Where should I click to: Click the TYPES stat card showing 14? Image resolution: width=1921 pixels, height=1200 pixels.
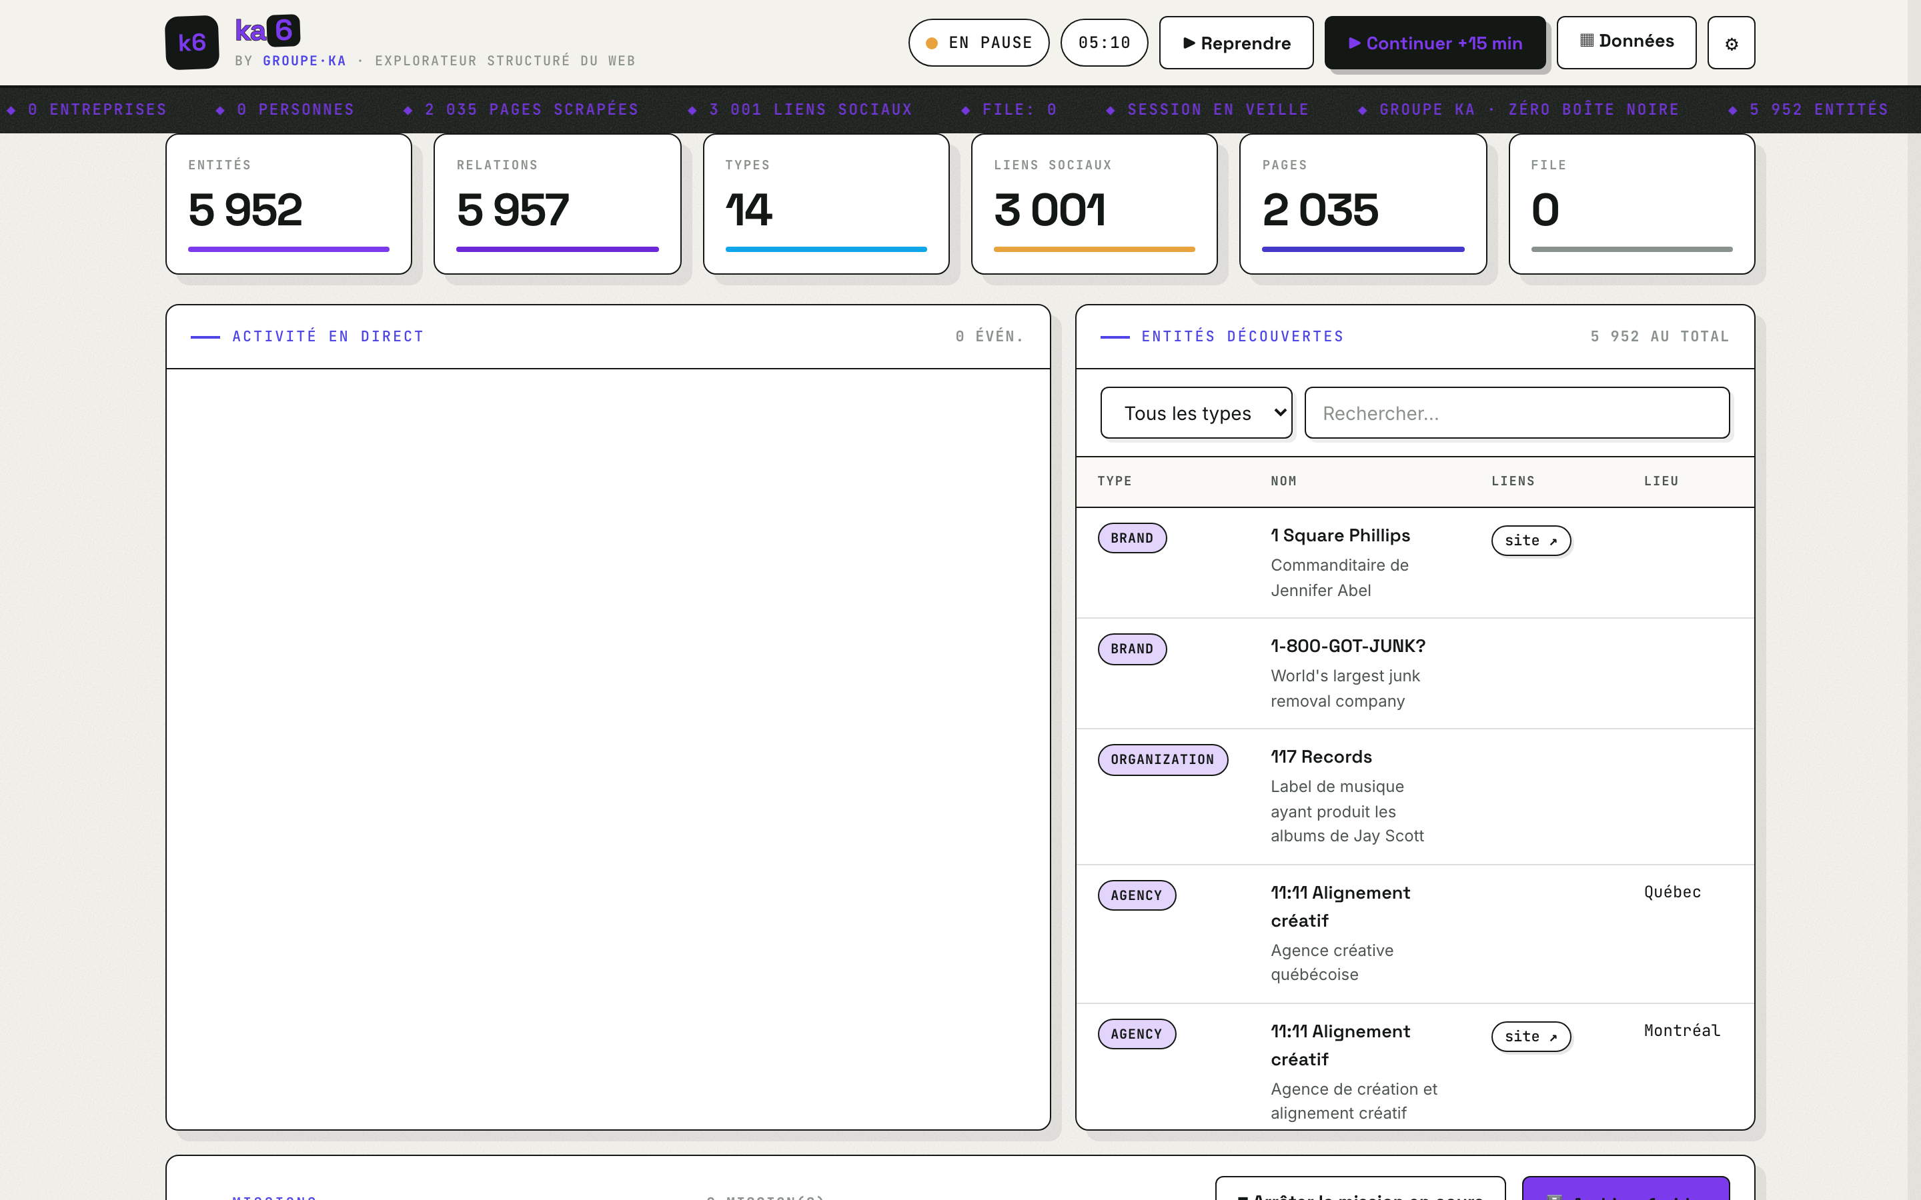(826, 204)
